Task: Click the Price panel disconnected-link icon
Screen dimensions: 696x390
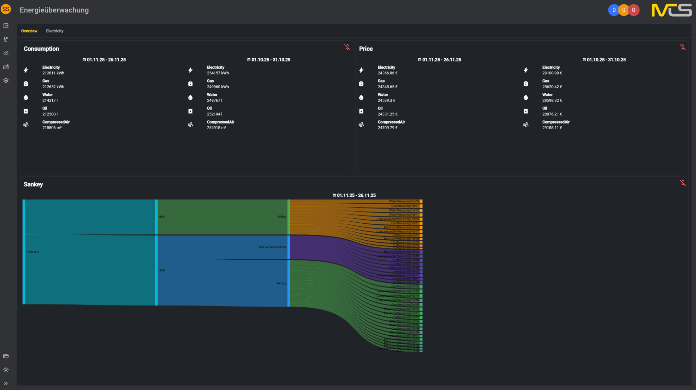Action: [x=682, y=47]
